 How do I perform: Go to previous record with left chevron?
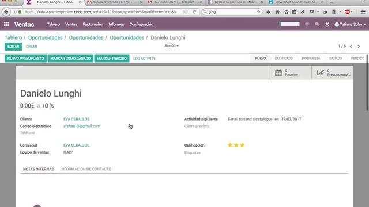351,46
